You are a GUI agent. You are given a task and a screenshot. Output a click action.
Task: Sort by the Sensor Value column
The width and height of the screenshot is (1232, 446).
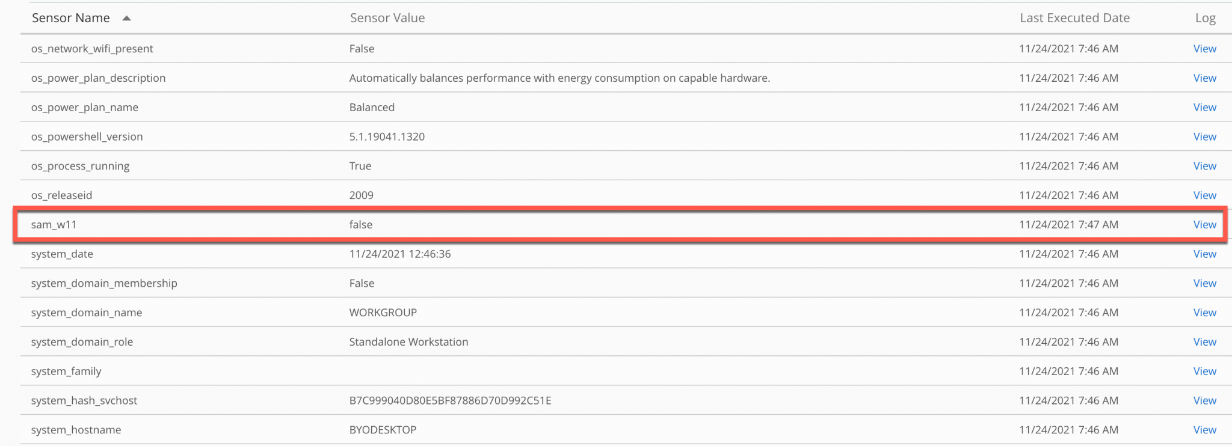(387, 18)
